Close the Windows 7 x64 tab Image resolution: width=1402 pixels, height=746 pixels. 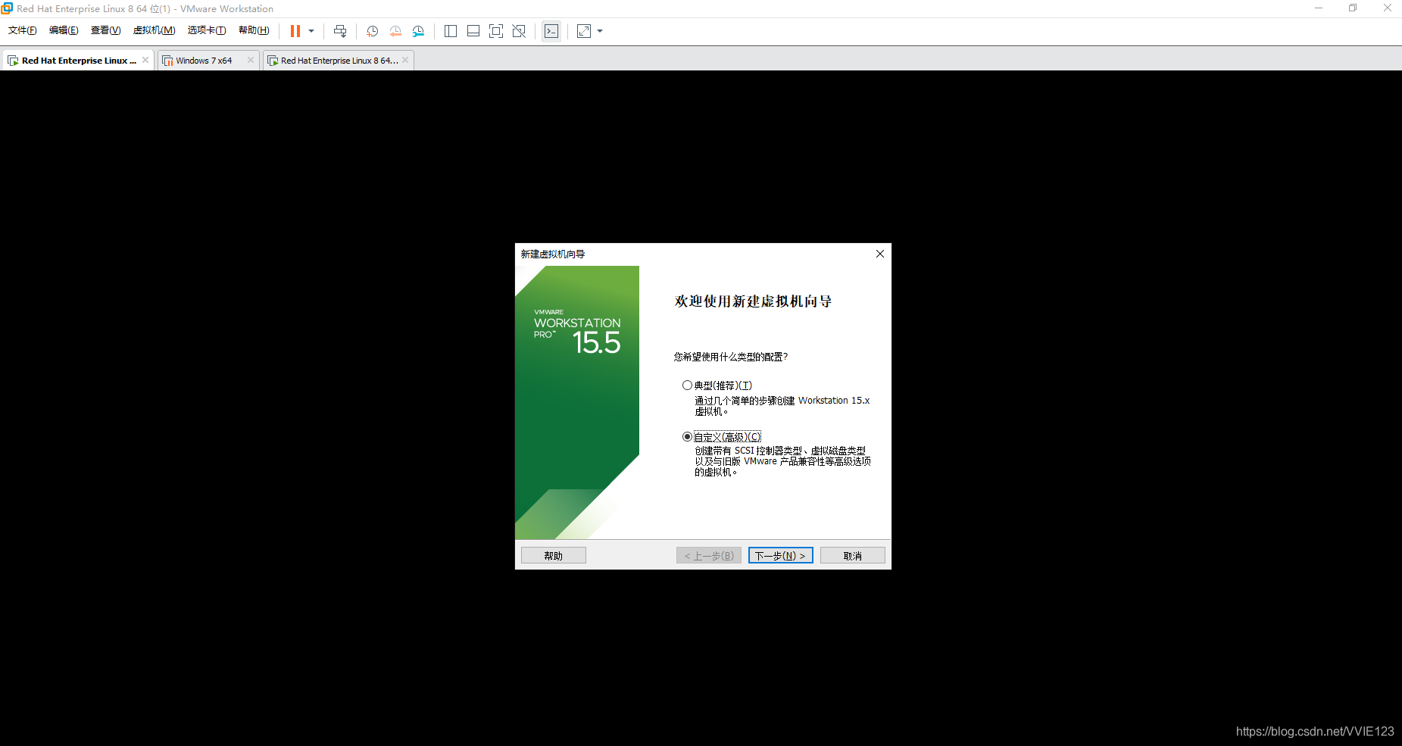coord(251,60)
